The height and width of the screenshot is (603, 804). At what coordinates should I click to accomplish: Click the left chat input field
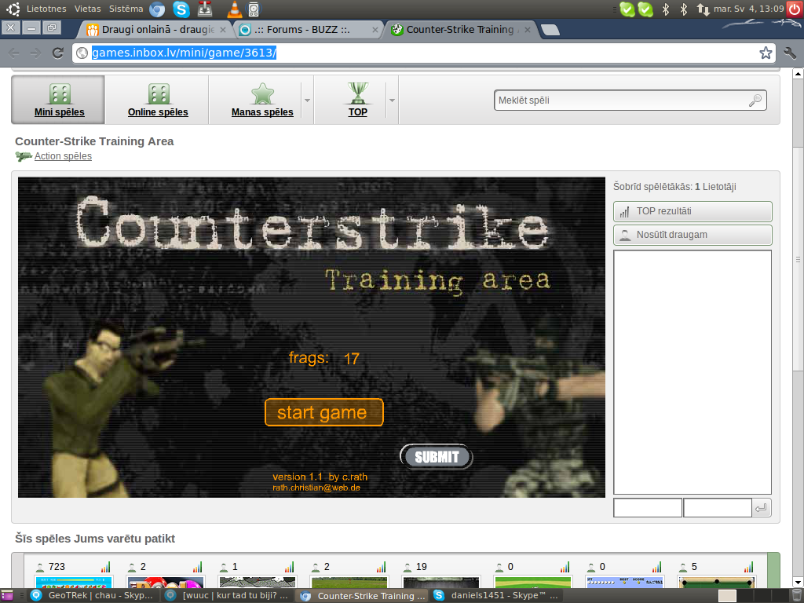pyautogui.click(x=648, y=508)
